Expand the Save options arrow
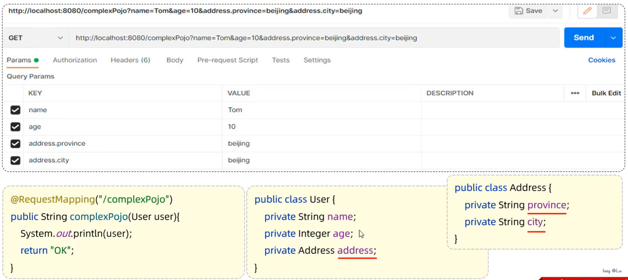Image resolution: width=628 pixels, height=280 pixels. coord(555,11)
